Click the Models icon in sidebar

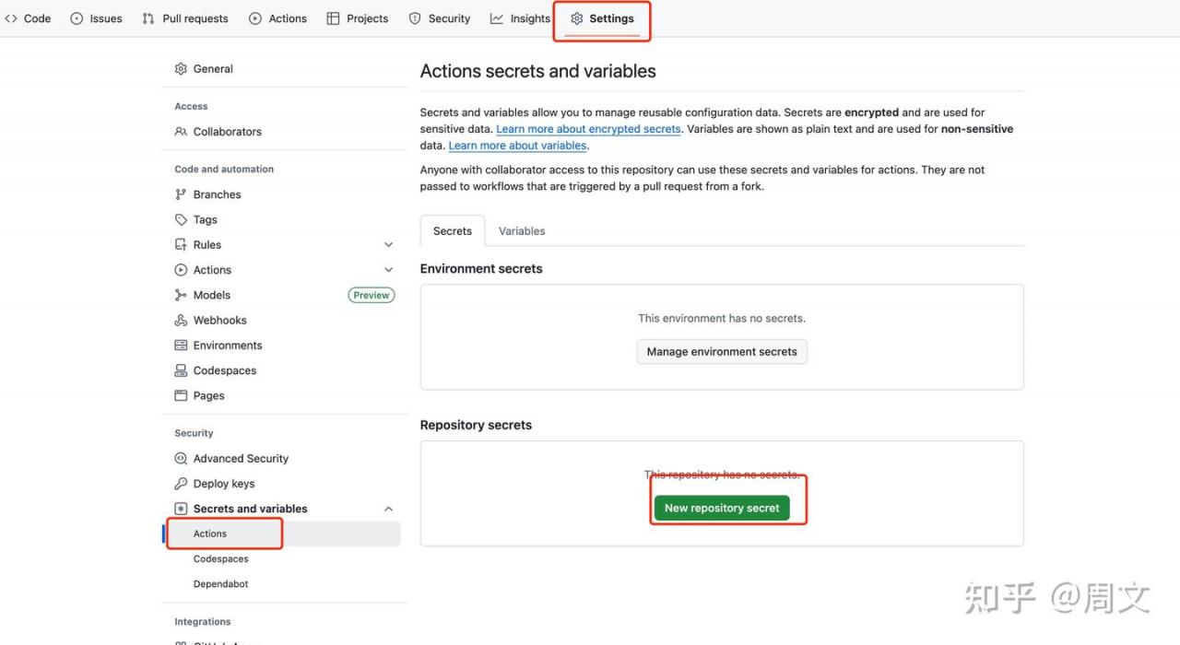click(181, 295)
